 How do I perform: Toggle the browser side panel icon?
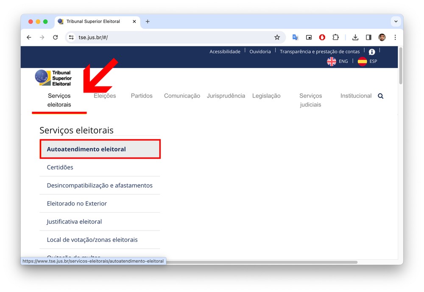coord(368,37)
